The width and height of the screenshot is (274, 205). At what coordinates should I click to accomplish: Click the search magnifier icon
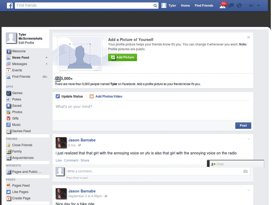[155, 6]
